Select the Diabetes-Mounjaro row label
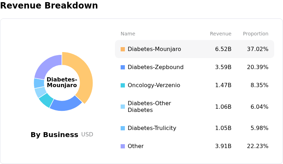 click(154, 49)
